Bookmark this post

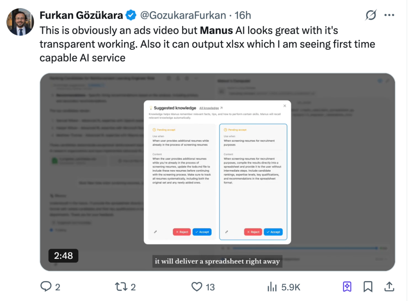coord(368,287)
